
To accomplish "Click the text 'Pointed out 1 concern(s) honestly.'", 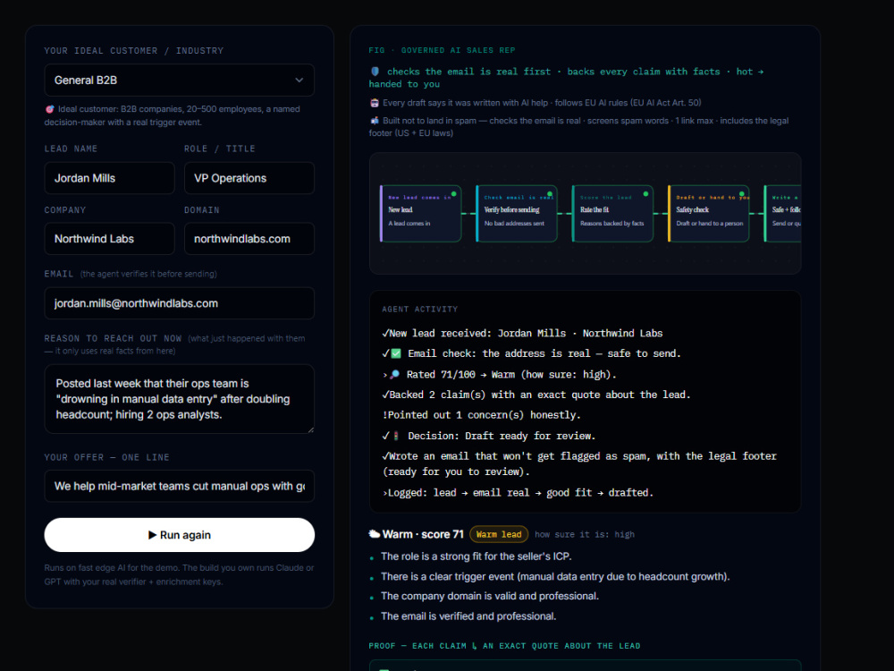I will tap(485, 415).
